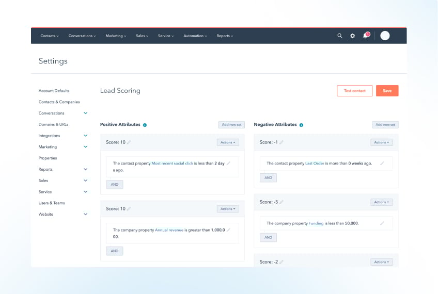Open Actions dropdown for Score: -1
This screenshot has height=294, width=438.
point(381,142)
